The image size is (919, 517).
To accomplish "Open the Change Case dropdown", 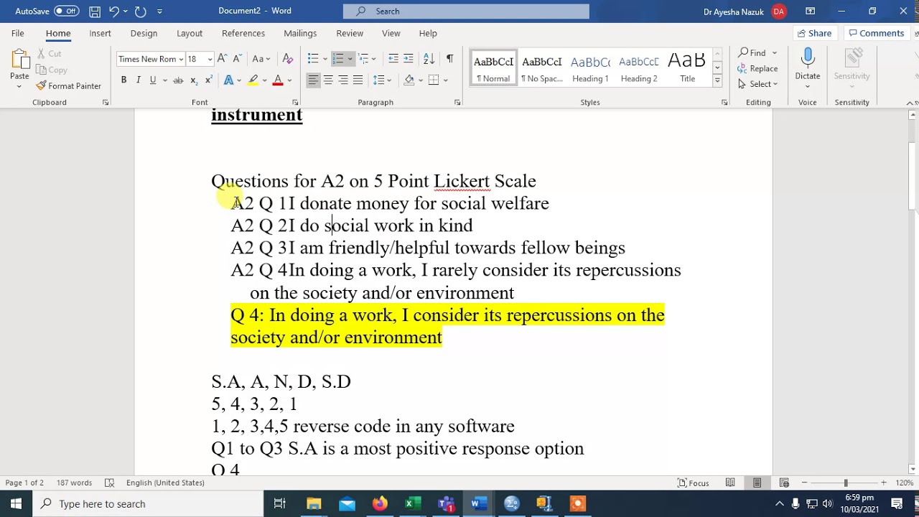I will 261,59.
